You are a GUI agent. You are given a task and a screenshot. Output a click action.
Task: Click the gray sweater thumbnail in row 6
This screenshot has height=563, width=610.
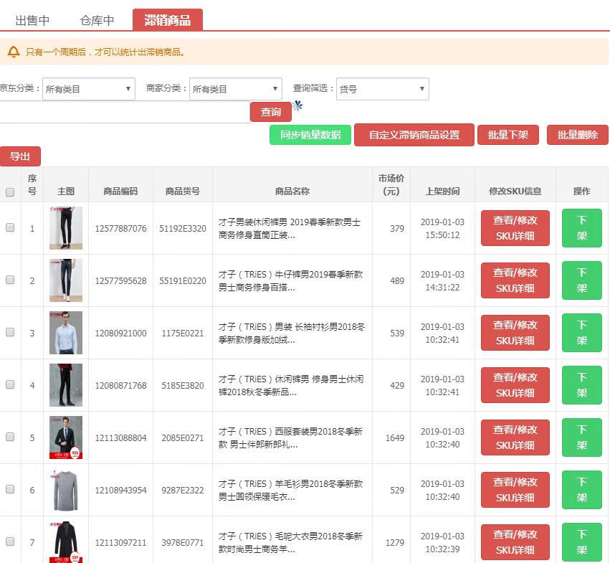point(66,490)
